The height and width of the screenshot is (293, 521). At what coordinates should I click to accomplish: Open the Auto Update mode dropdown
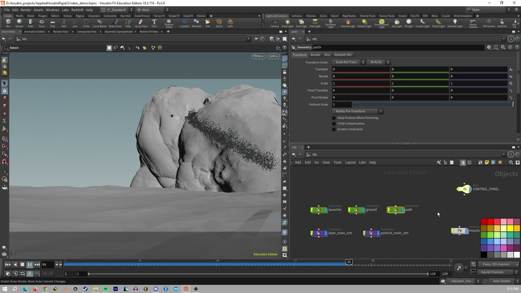503,281
